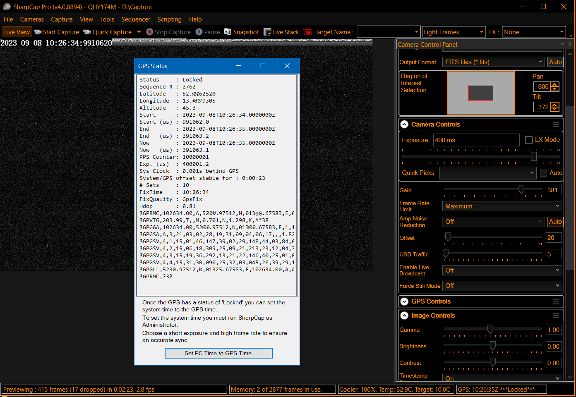Open the Help menu
576x397 pixels.
pyautogui.click(x=195, y=19)
